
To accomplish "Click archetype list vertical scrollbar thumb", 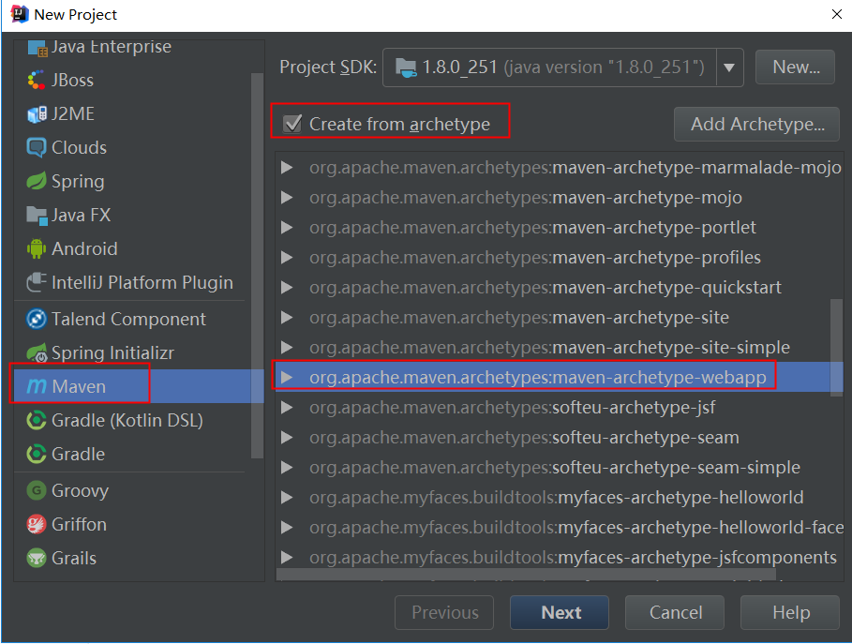I will pyautogui.click(x=836, y=347).
